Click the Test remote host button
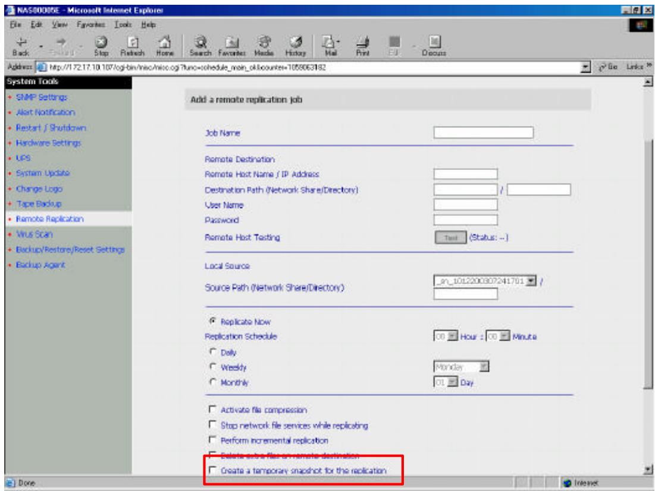655x491 pixels. [450, 238]
